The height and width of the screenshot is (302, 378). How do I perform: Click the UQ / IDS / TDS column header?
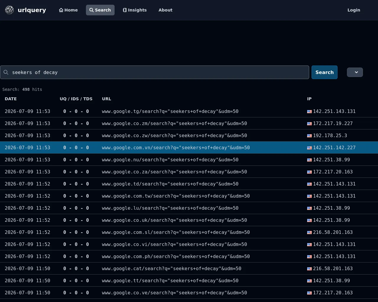(x=76, y=99)
